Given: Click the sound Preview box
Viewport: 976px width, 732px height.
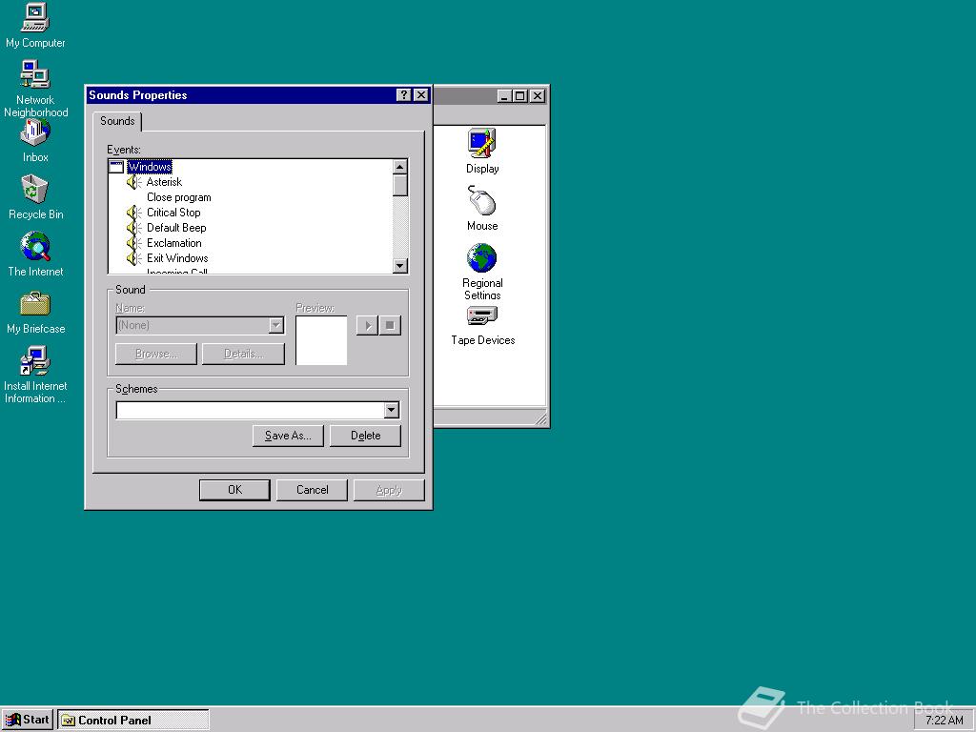Looking at the screenshot, I should [x=321, y=340].
